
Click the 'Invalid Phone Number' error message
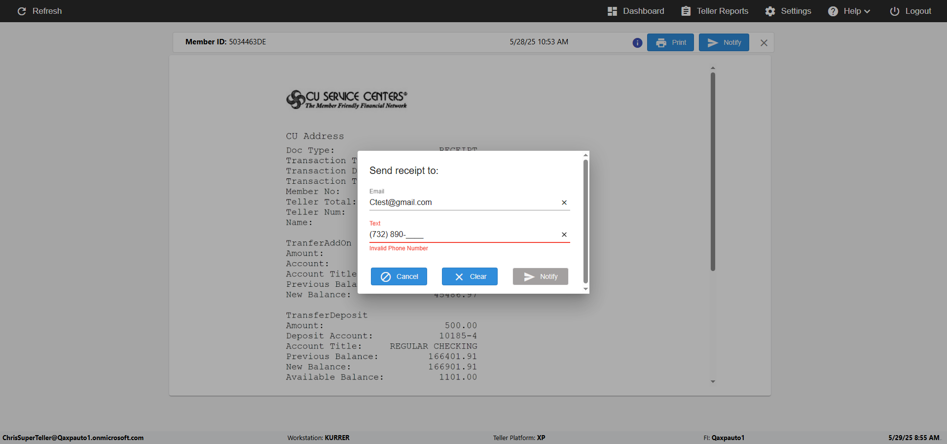pos(399,248)
